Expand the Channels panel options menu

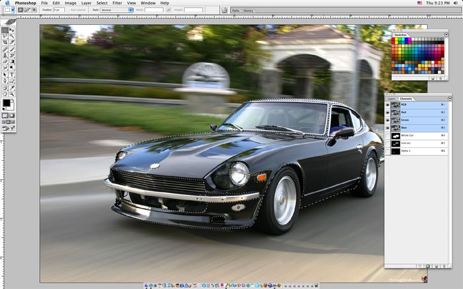pos(446,99)
